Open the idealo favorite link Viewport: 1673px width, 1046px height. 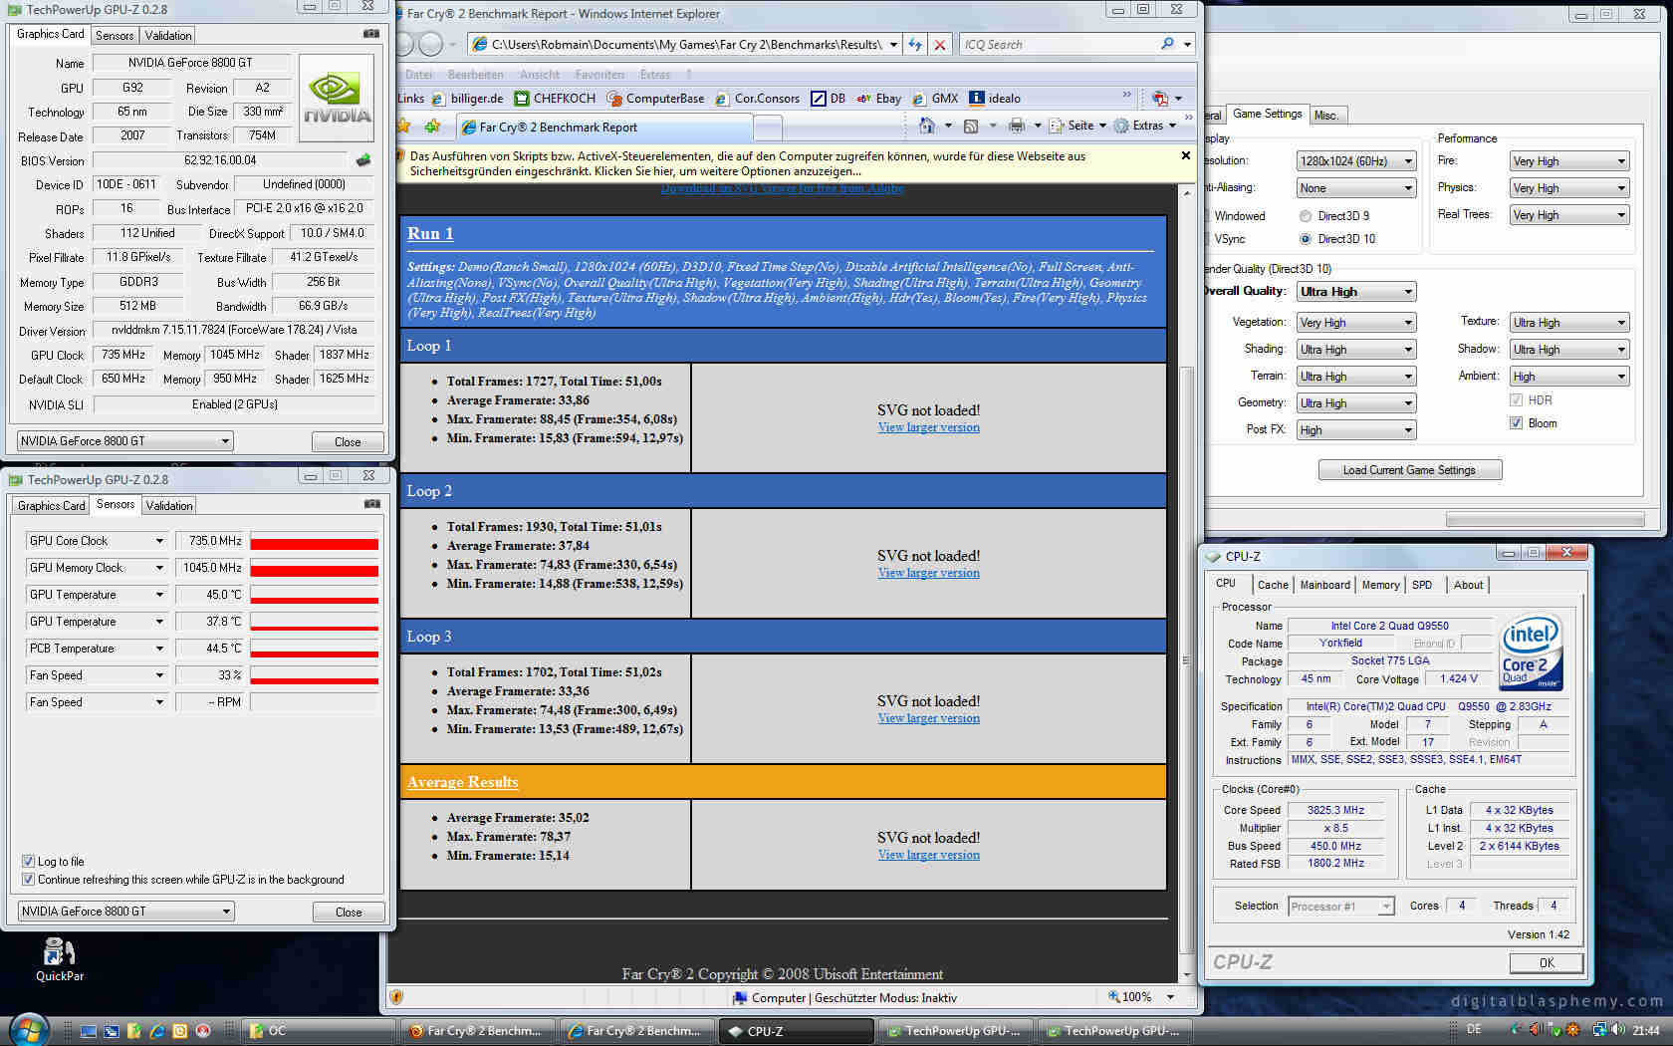(x=995, y=98)
